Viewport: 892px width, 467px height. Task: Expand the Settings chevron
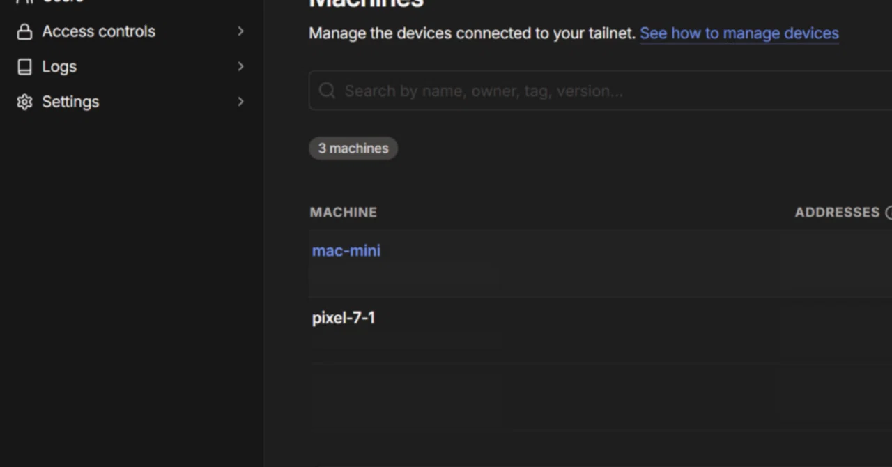tap(240, 102)
